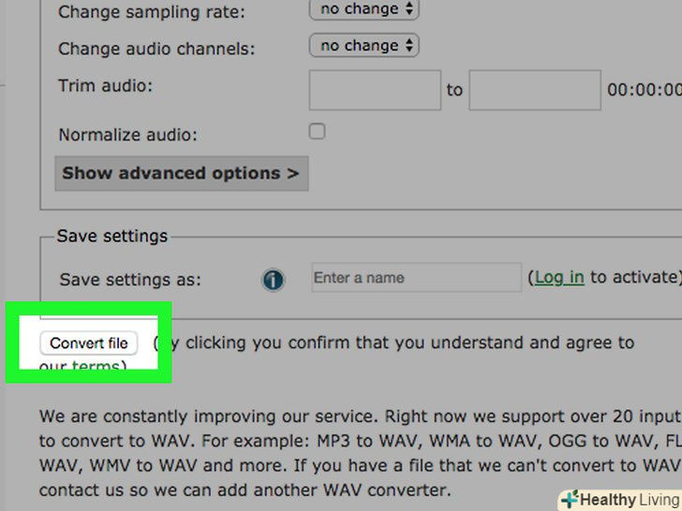Screen dimensions: 682x511
Task: Click the Trim audio end time field
Action: (534, 90)
